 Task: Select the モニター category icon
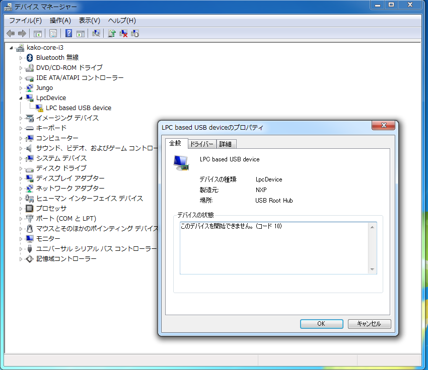[30, 239]
